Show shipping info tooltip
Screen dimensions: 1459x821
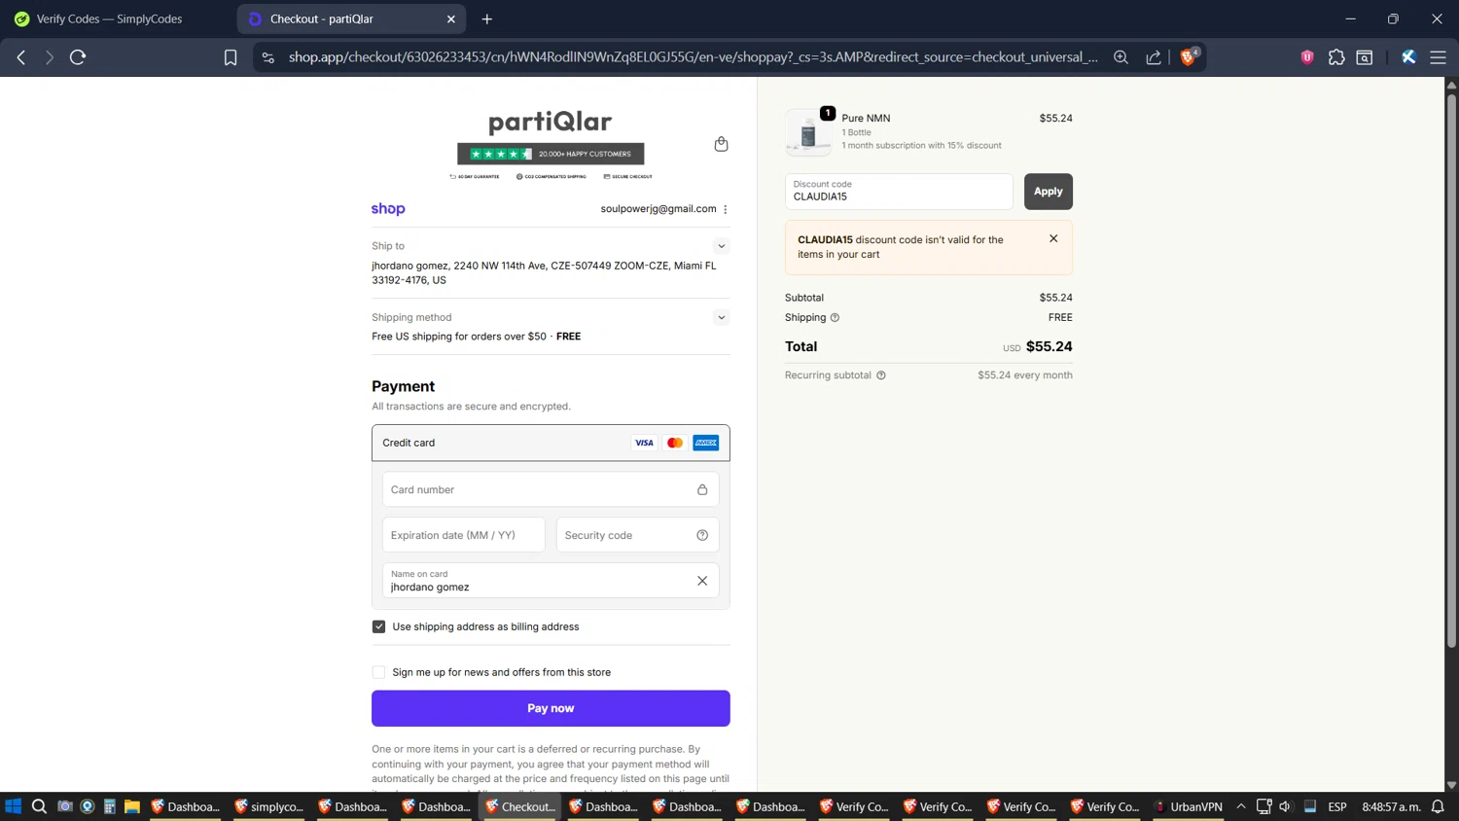click(835, 317)
